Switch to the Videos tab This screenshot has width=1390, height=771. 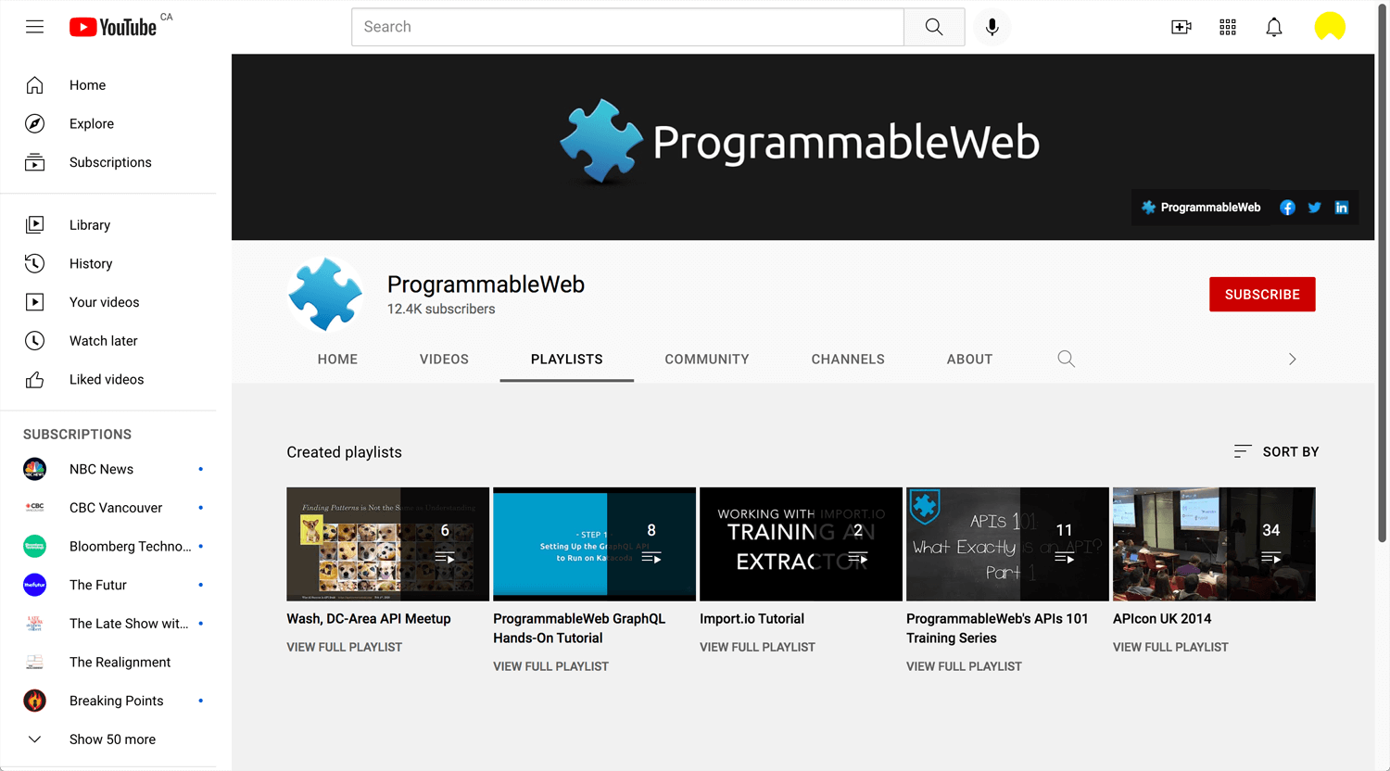444,359
